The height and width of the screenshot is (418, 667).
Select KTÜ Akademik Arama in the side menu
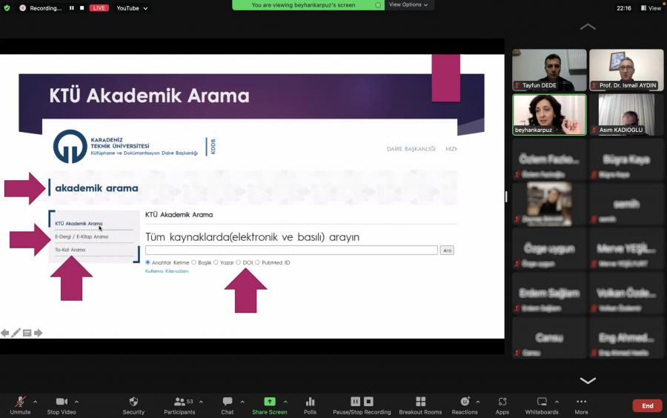pos(79,223)
